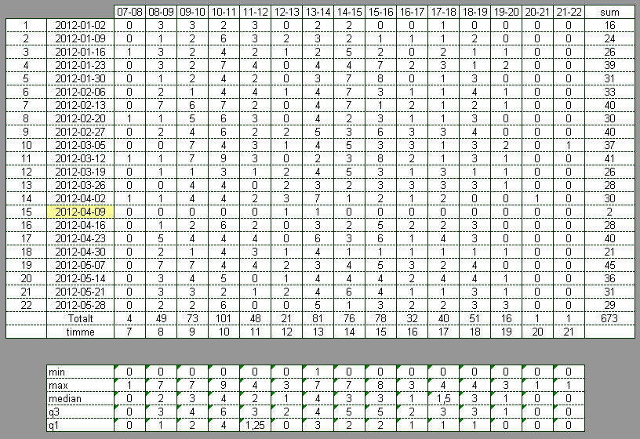Select the 21-22 column header
This screenshot has height=439, width=640.
(569, 12)
